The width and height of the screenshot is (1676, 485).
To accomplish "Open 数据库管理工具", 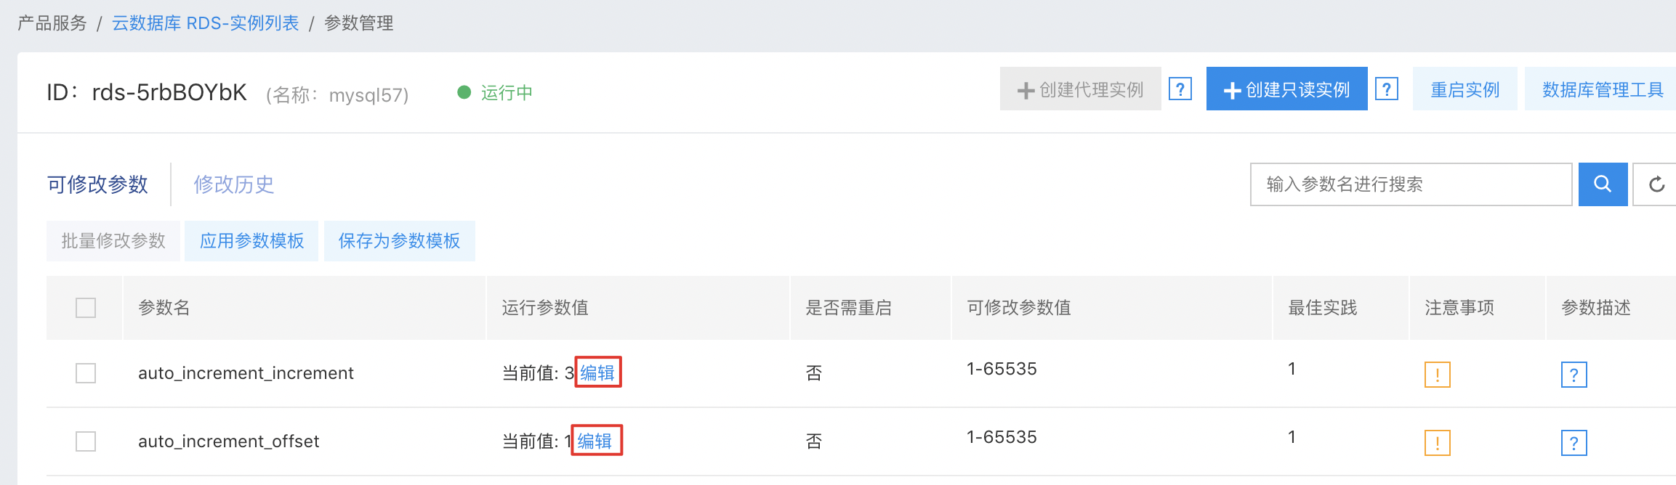I will [1602, 89].
